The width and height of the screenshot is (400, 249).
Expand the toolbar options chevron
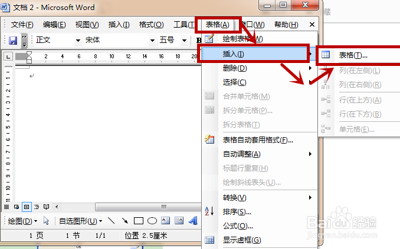[24, 41]
